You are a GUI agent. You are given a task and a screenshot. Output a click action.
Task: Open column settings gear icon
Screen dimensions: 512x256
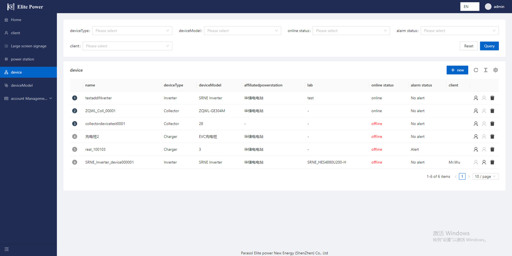click(x=496, y=70)
